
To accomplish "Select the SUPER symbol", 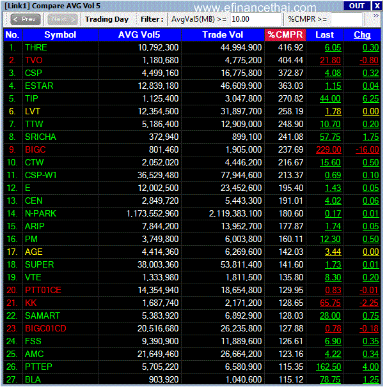I will pyautogui.click(x=39, y=265).
